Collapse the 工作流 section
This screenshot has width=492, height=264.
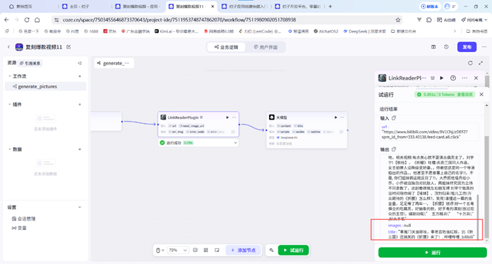9,76
